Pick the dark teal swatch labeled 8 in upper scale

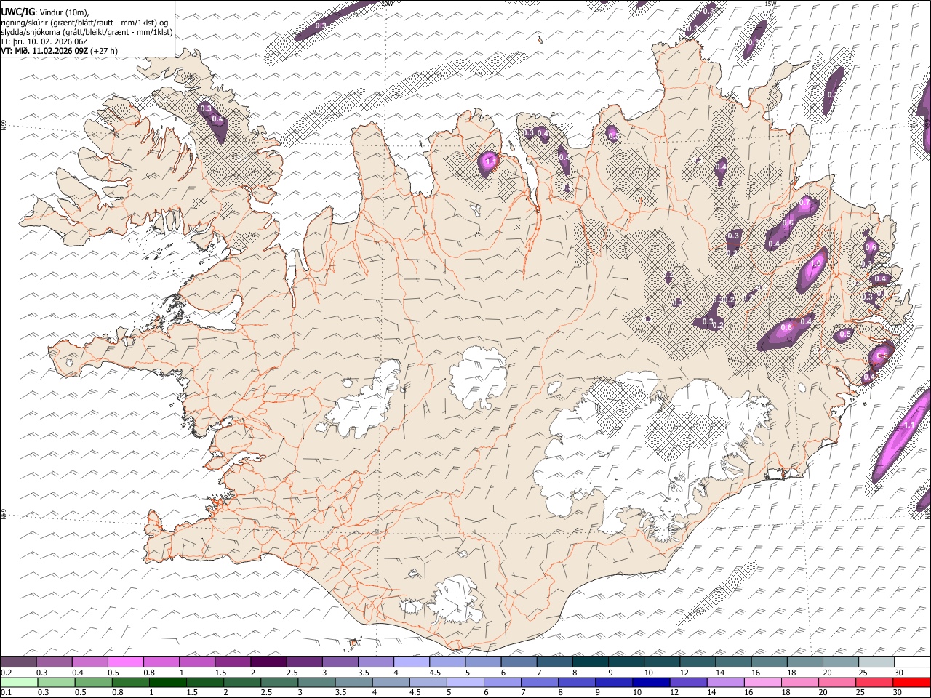[x=590, y=662]
